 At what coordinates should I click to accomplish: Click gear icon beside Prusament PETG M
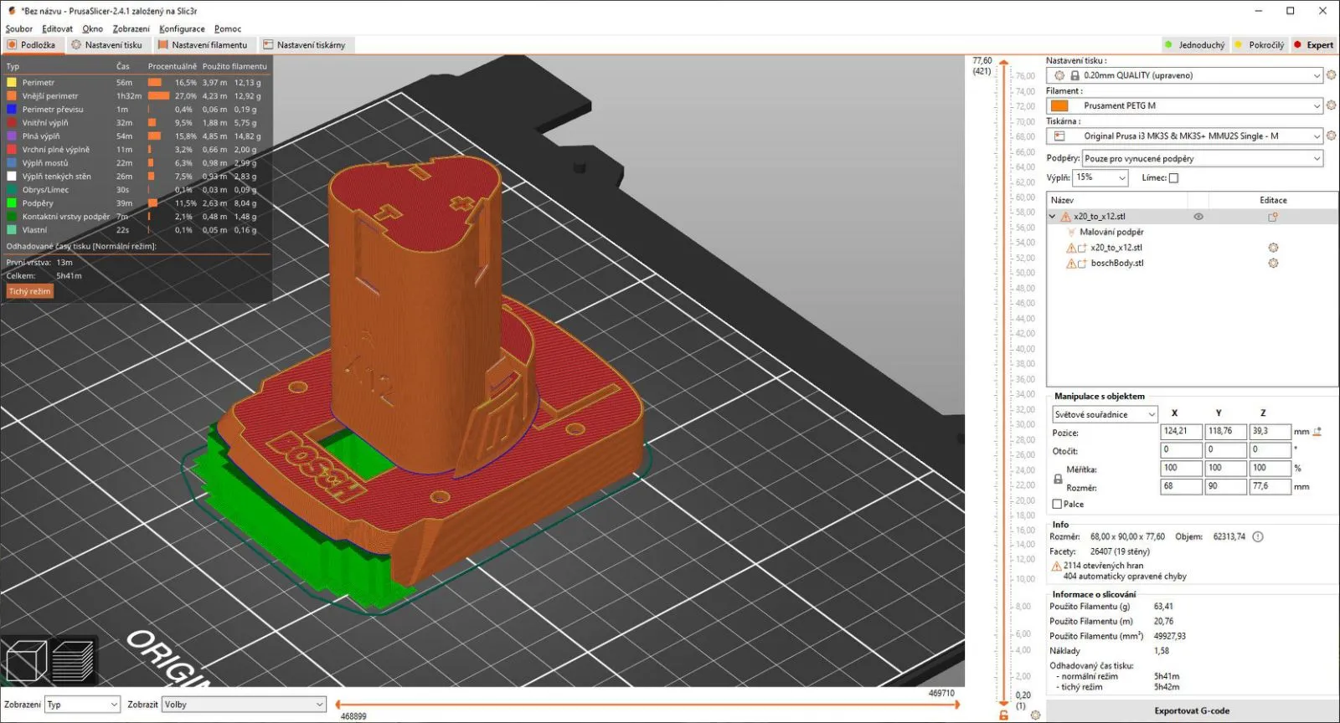1331,105
